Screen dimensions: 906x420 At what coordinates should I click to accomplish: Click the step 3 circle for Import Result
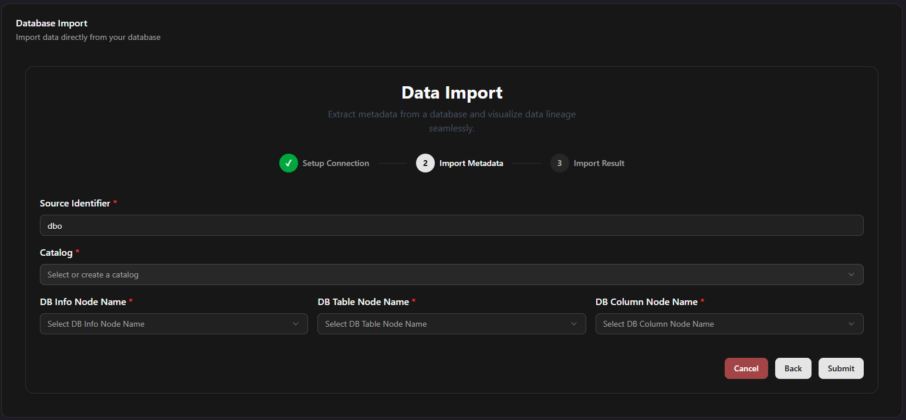(x=560, y=163)
